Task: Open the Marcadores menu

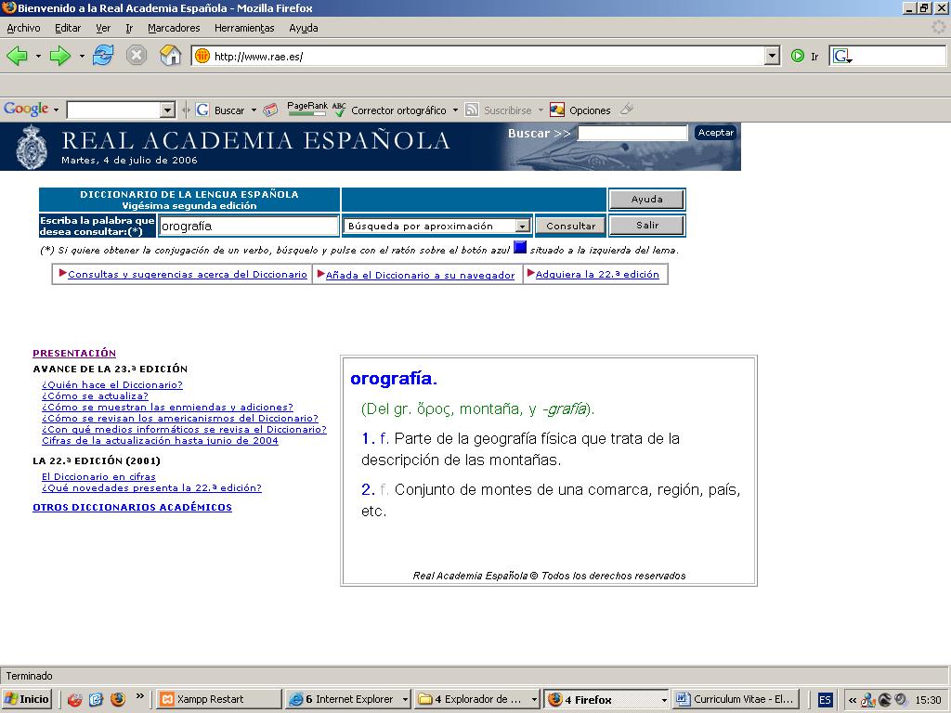Action: [174, 28]
